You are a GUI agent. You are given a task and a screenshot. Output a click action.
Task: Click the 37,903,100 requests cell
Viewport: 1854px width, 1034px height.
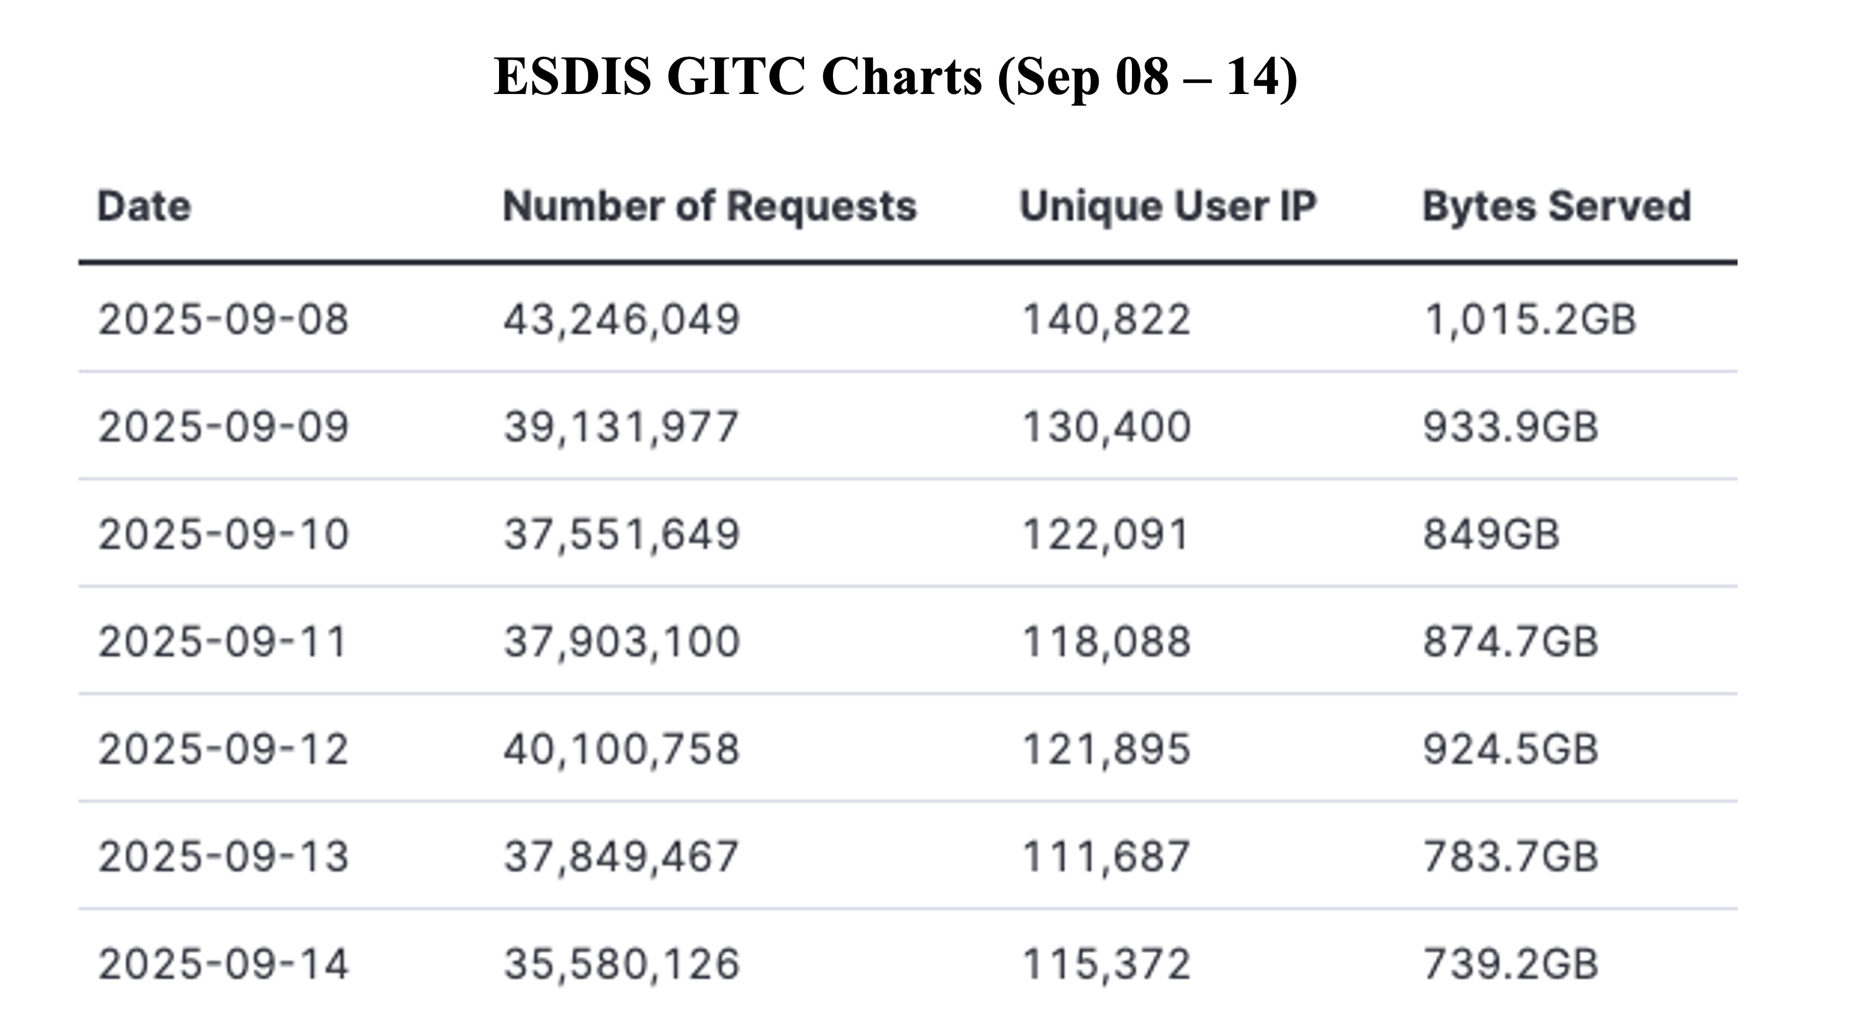click(621, 642)
